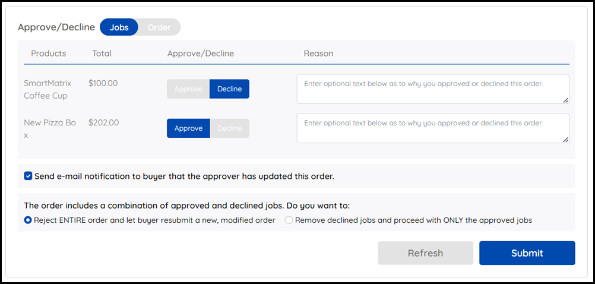The image size is (595, 284).
Task: Click the Reason column header
Action: point(318,53)
